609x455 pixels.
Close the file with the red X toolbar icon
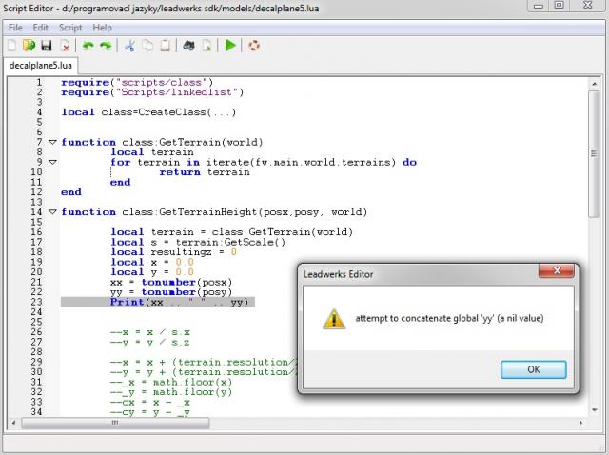coord(65,45)
